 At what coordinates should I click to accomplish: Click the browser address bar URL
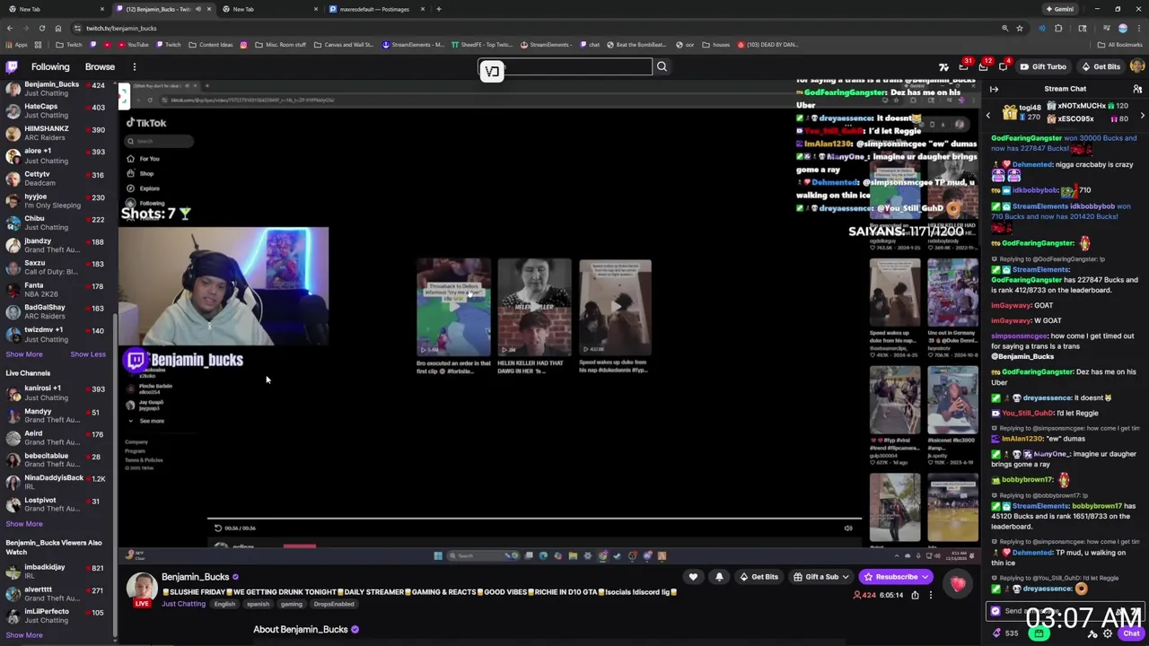pyautogui.click(x=120, y=28)
